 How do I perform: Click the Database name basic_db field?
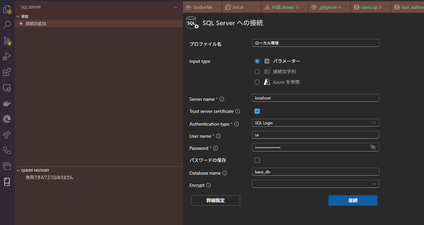tap(315, 172)
